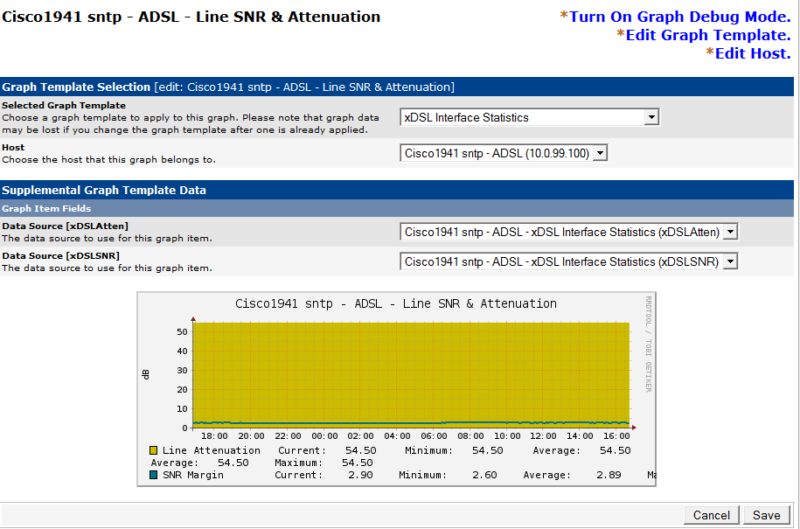This screenshot has height=529, width=800.
Task: Open the Selected Graph Template dropdown
Action: tap(529, 117)
